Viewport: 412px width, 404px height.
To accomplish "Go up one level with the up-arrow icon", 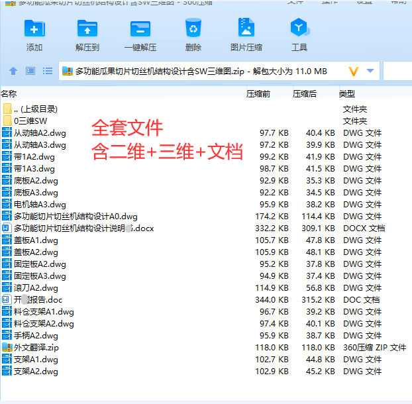I will click(13, 71).
